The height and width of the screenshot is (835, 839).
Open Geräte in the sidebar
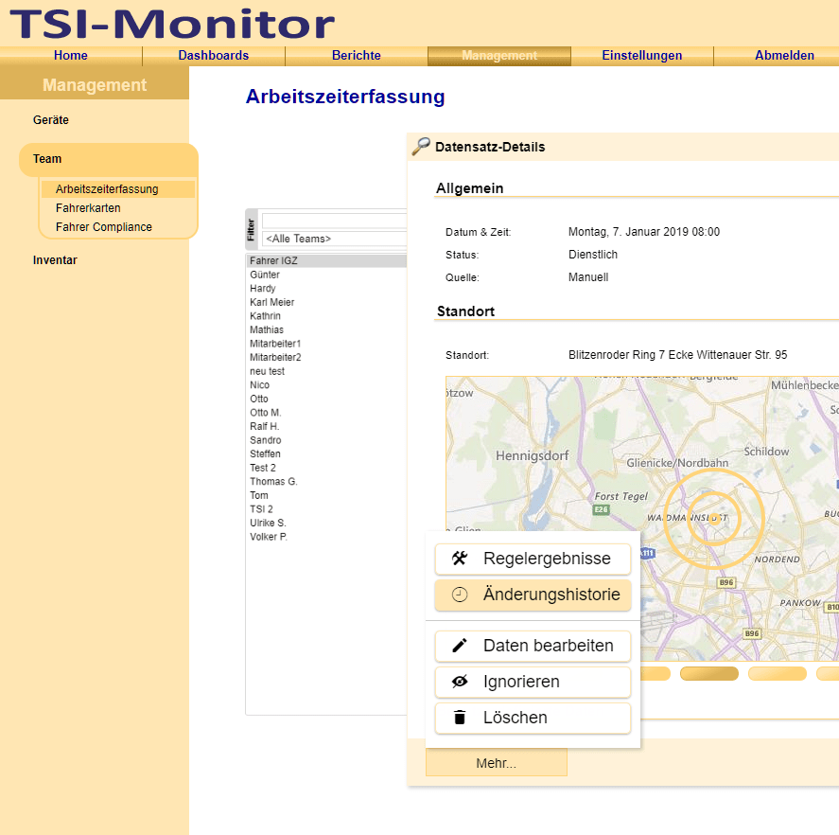(51, 120)
